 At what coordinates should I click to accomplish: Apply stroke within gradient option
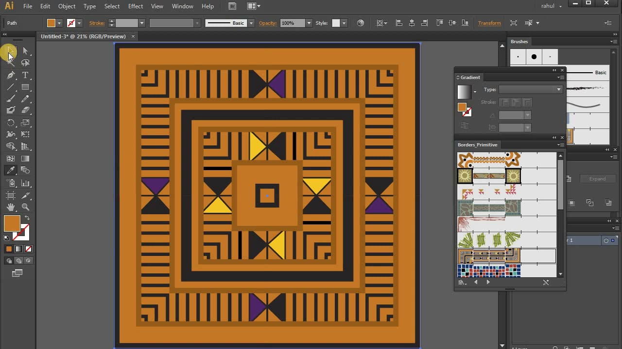505,102
